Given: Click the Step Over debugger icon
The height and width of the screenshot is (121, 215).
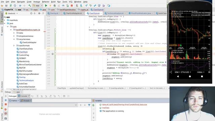Looking at the screenshot, I should 37,96.
